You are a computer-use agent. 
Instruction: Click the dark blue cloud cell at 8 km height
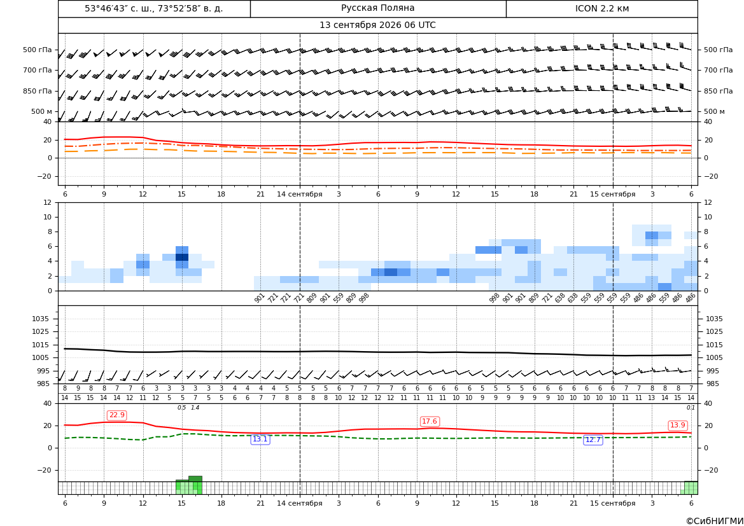coord(652,235)
